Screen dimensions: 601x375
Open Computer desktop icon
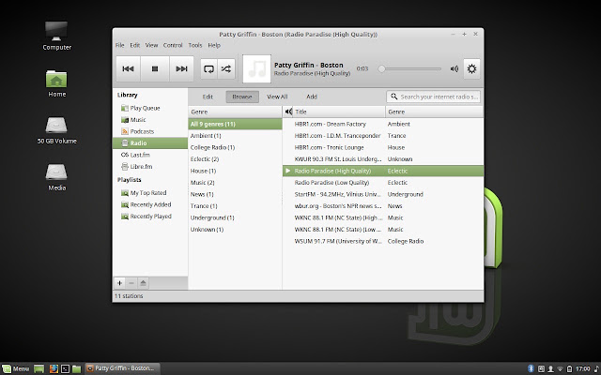(x=56, y=36)
